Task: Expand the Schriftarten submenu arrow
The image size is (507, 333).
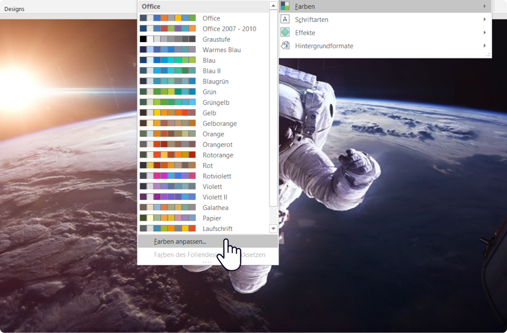Action: coord(484,19)
